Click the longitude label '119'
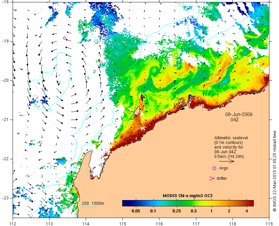 (x=269, y=224)
